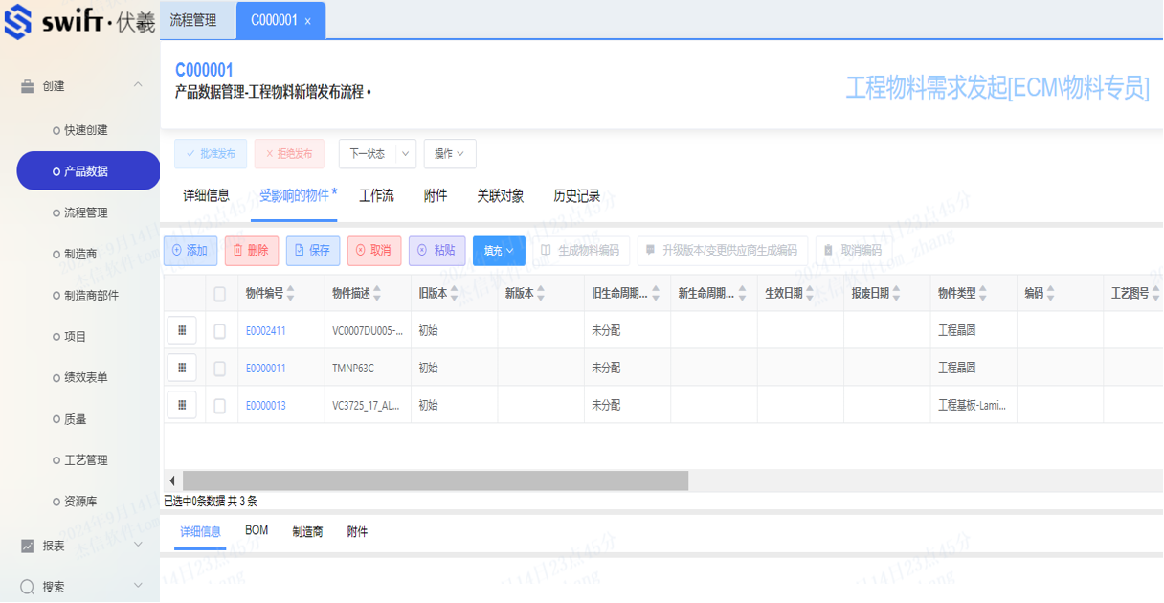Toggle the select-all checkbox in table header
Screen dimensions: 1164x603
[220, 294]
